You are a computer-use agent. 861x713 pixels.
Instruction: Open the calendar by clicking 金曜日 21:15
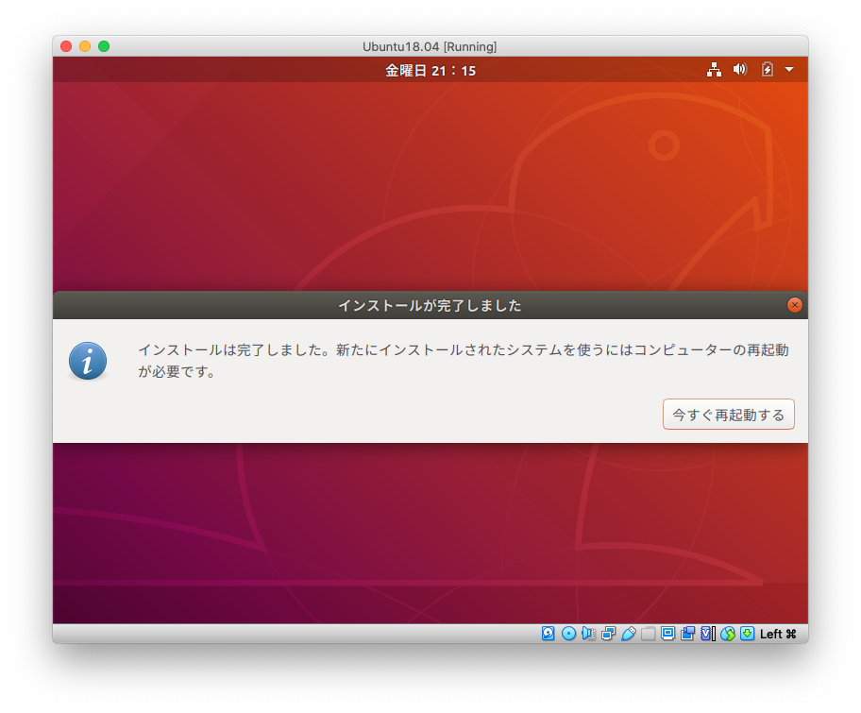(430, 70)
